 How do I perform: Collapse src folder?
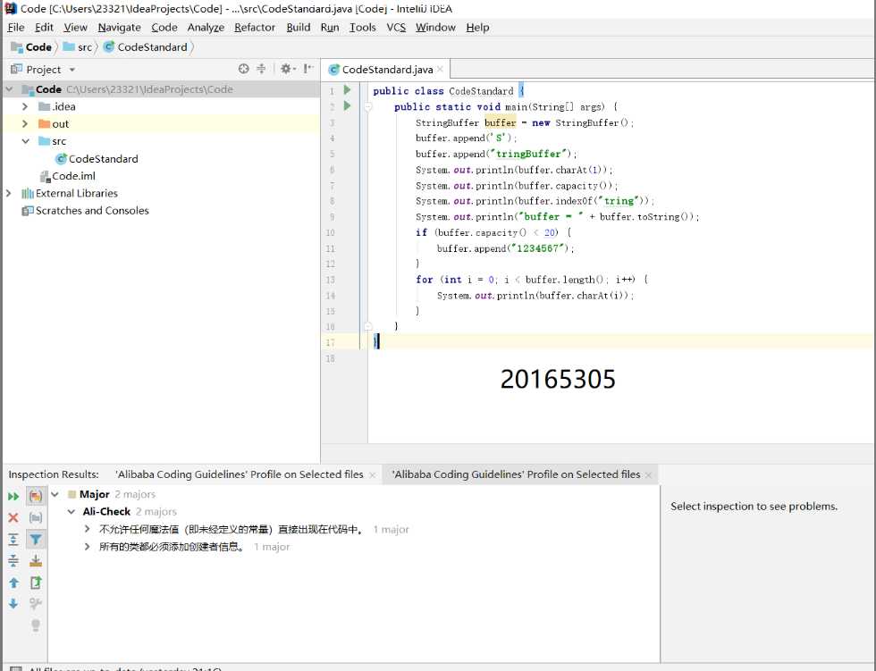point(25,141)
